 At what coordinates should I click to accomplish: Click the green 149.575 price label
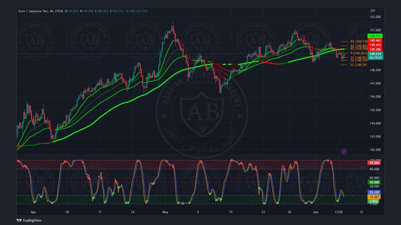point(375,36)
